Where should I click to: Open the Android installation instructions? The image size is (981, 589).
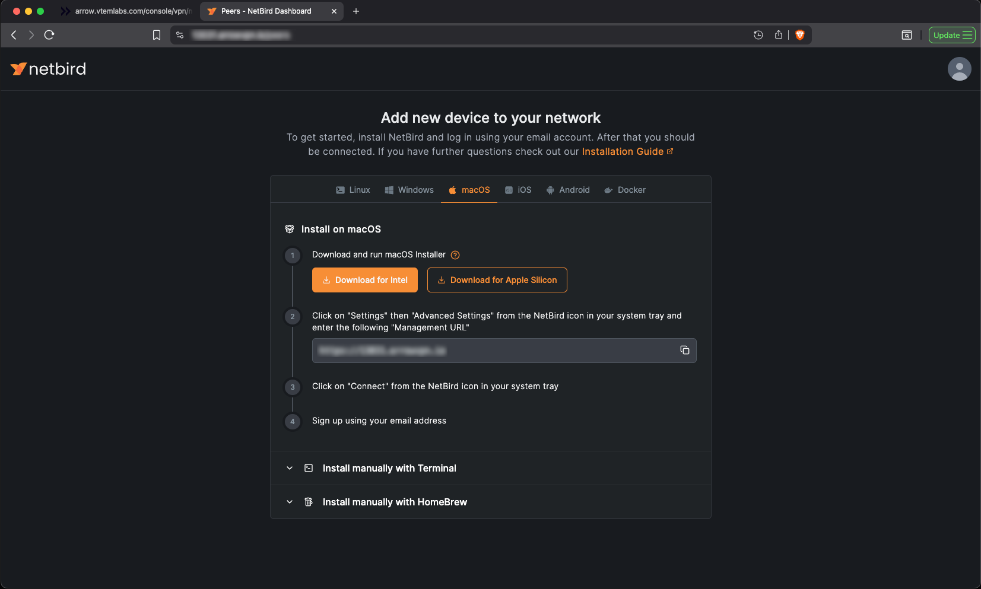pyautogui.click(x=567, y=190)
